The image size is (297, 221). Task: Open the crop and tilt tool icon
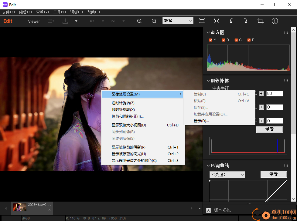(260, 21)
